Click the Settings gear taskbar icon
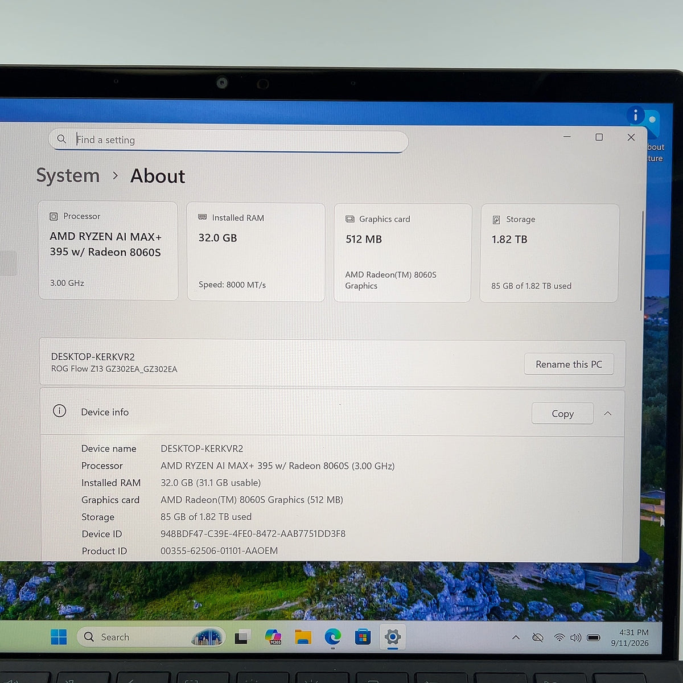Image resolution: width=683 pixels, height=683 pixels. coord(392,637)
